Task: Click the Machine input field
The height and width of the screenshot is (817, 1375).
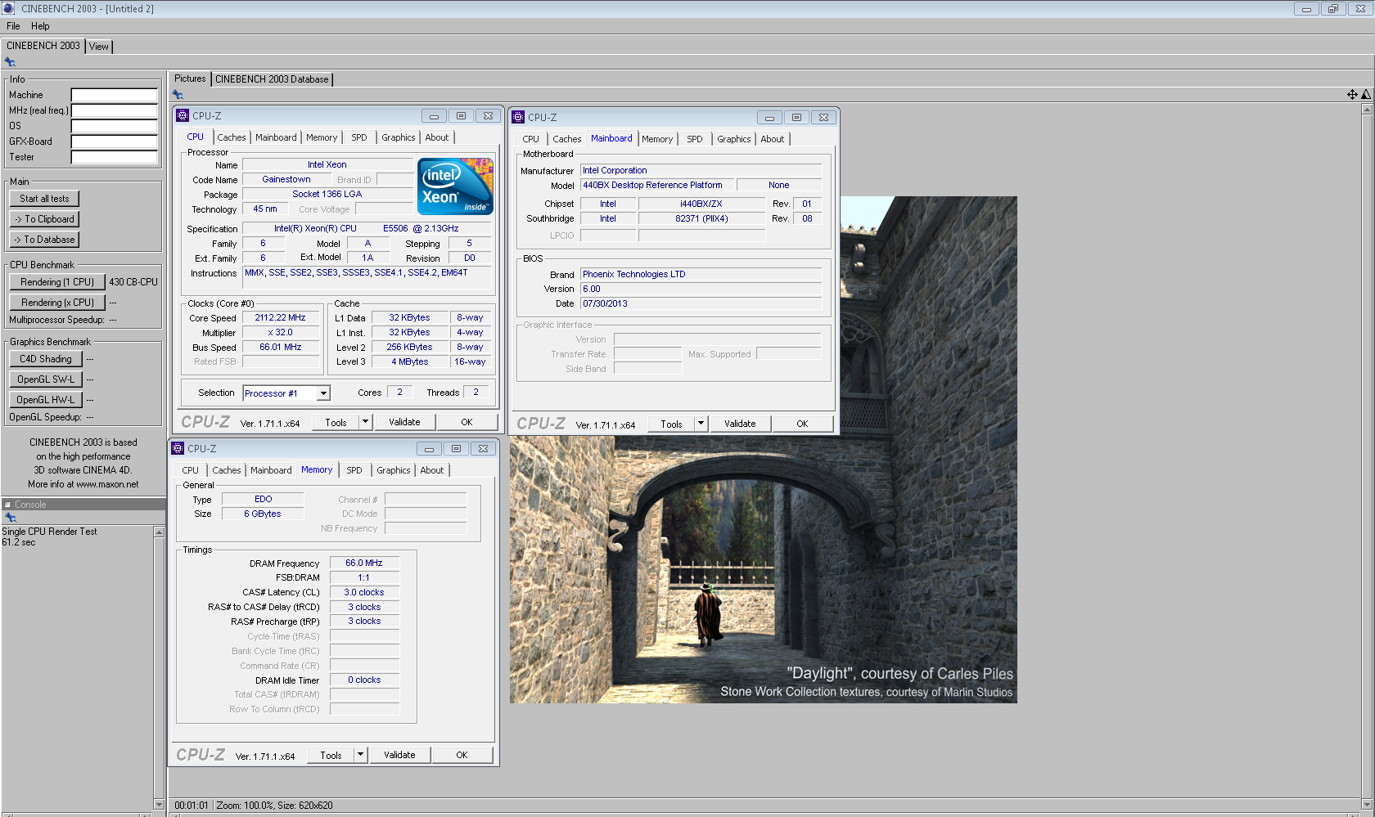Action: (x=114, y=95)
